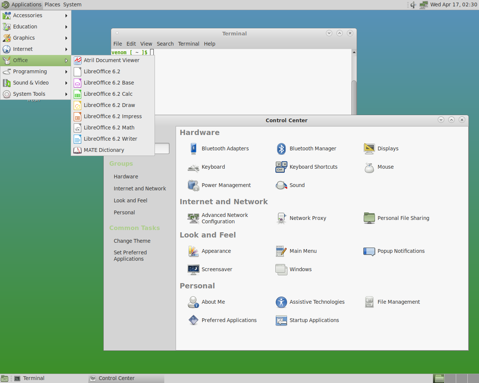This screenshot has width=479, height=383.
Task: Expand the Education submenu
Action: [x=36, y=27]
